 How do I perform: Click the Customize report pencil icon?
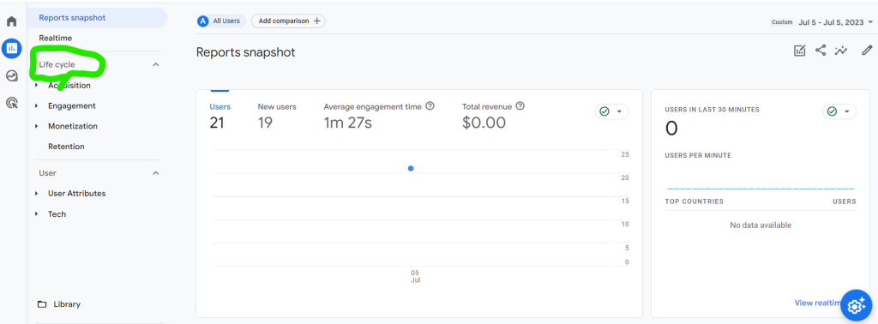[867, 51]
